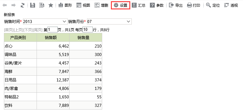This screenshot has height=112, width=243.
Task: Click the current page number field
Action: [53, 30]
